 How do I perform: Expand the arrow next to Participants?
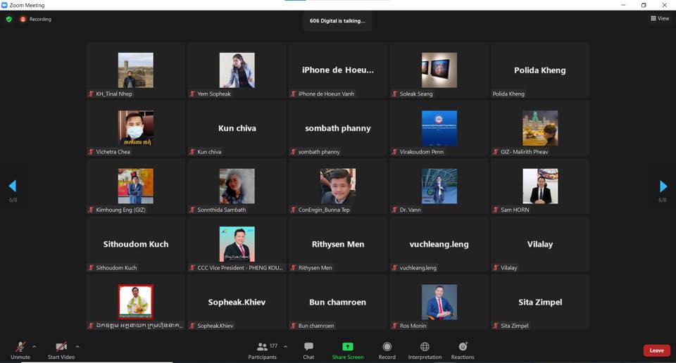pos(285,347)
